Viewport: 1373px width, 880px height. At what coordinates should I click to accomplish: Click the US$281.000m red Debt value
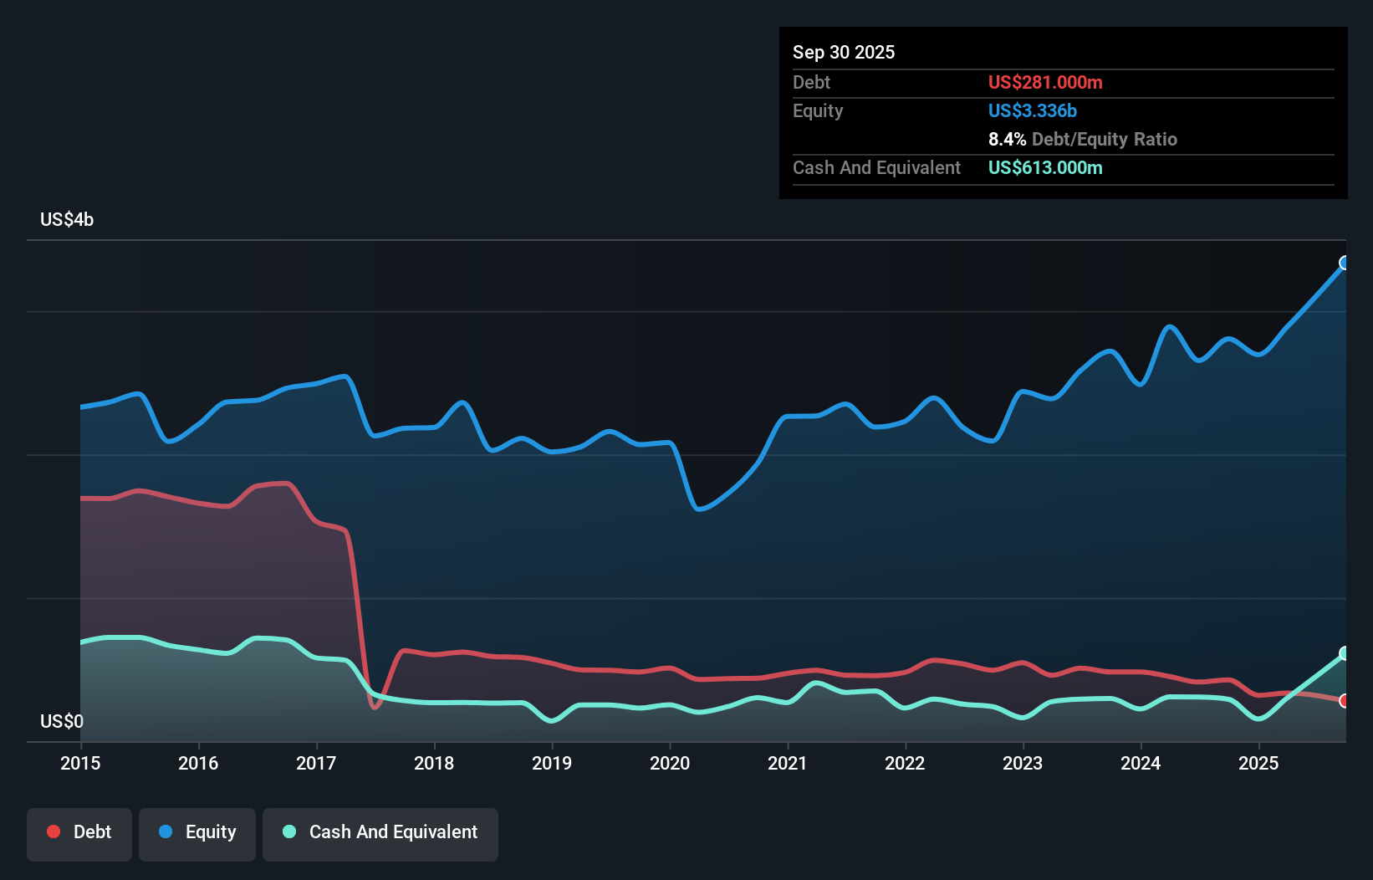pos(1045,82)
